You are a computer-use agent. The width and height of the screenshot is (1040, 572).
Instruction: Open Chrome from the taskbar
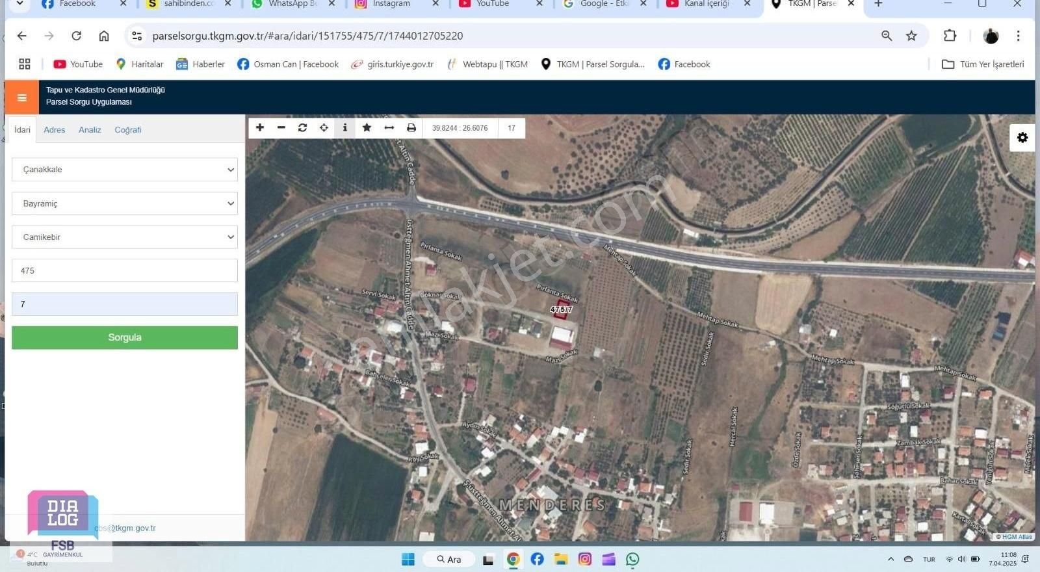513,560
